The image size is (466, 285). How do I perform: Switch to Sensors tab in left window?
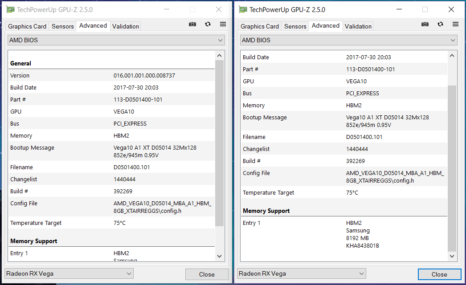pyautogui.click(x=62, y=26)
